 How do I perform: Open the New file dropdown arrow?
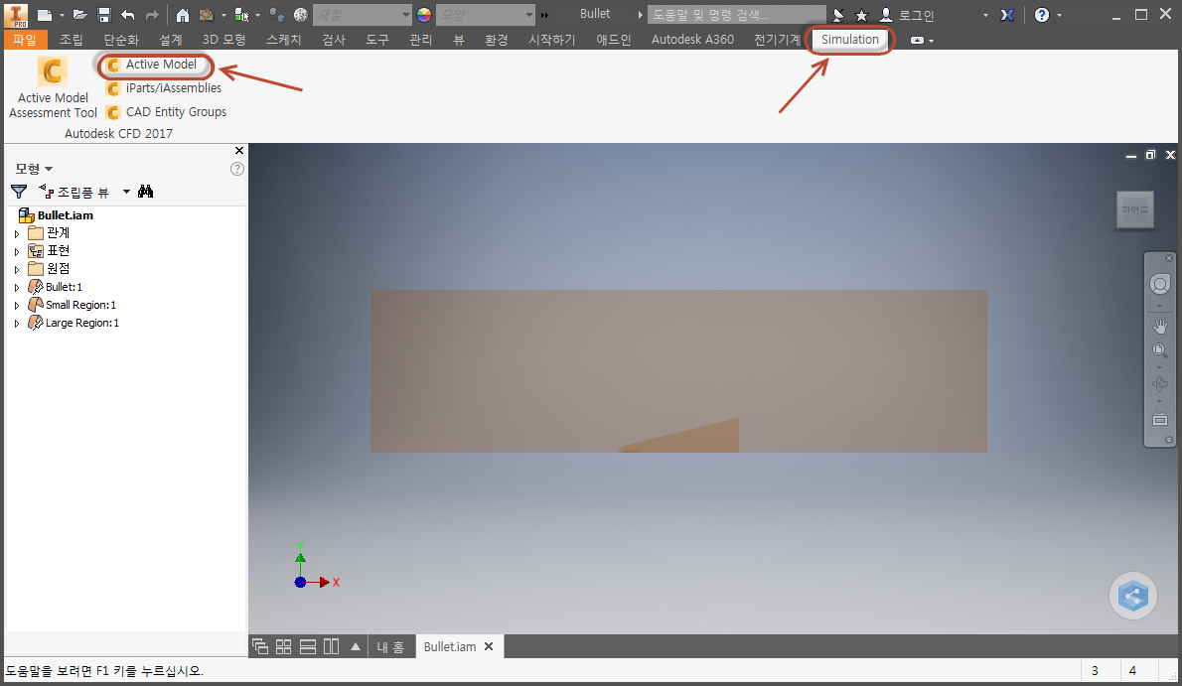tap(61, 15)
